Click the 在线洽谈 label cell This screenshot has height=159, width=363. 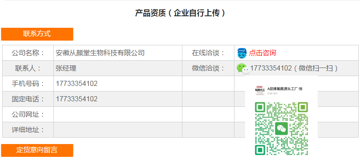(208, 53)
